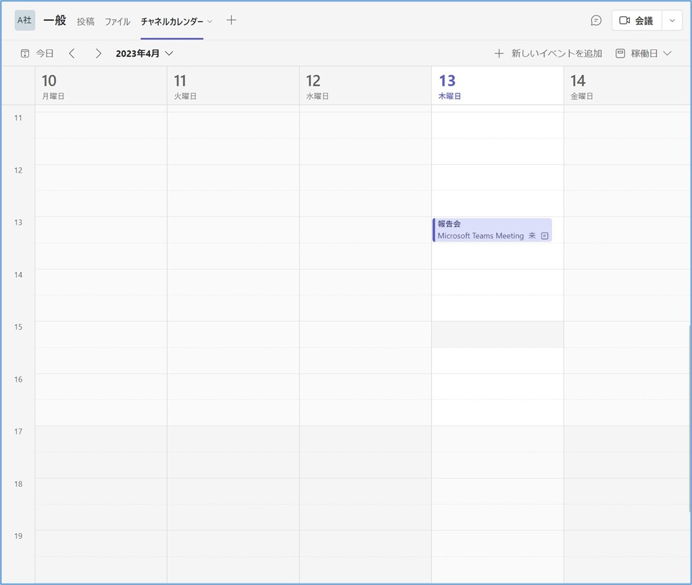Click the 稼働日 work week view icon
The width and height of the screenshot is (692, 585).
coord(620,53)
